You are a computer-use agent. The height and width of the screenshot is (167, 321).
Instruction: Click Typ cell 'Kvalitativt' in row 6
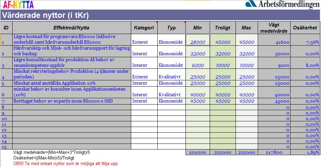point(172,92)
